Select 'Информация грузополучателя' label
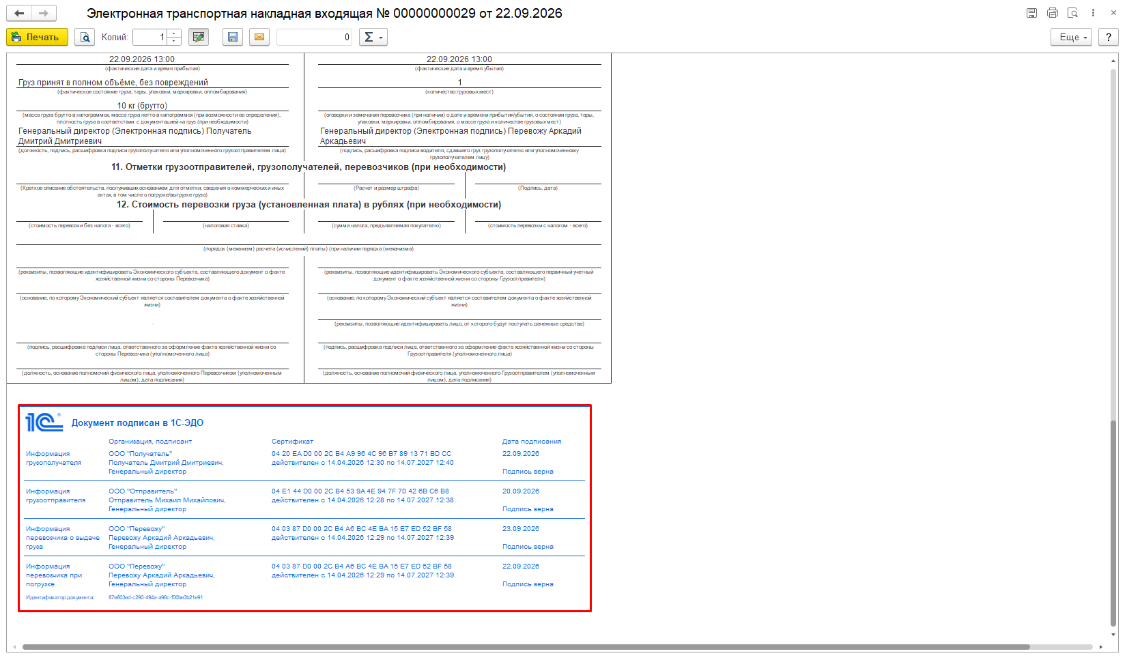Viewport: 1127px width, 660px height. [x=54, y=458]
